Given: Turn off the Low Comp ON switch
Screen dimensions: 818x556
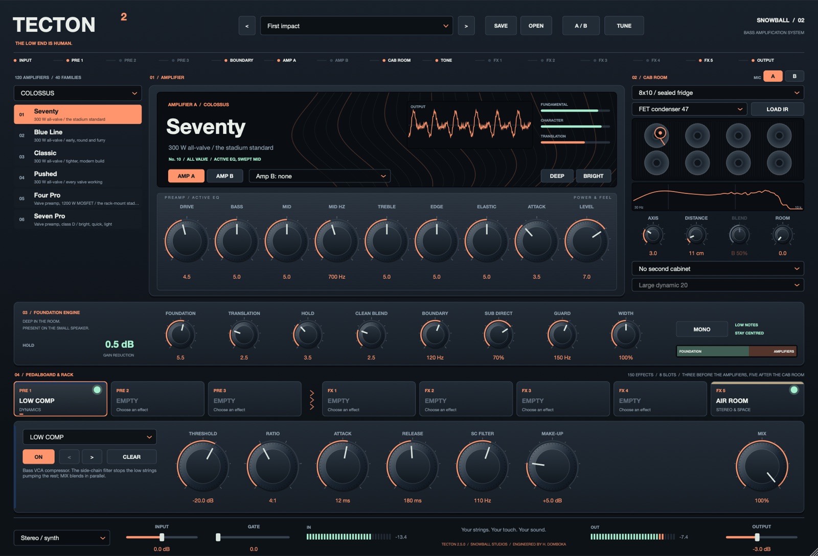Looking at the screenshot, I should pos(38,457).
